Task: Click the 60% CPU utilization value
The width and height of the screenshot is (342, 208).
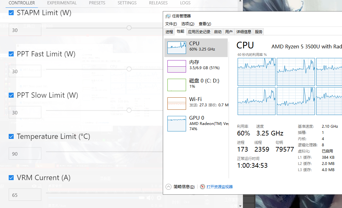Action: coord(244,133)
